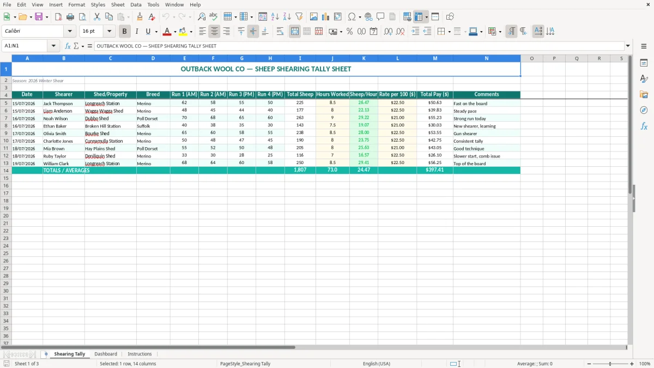Toggle Center Vertically alignment
The image size is (654, 368).
click(x=253, y=32)
